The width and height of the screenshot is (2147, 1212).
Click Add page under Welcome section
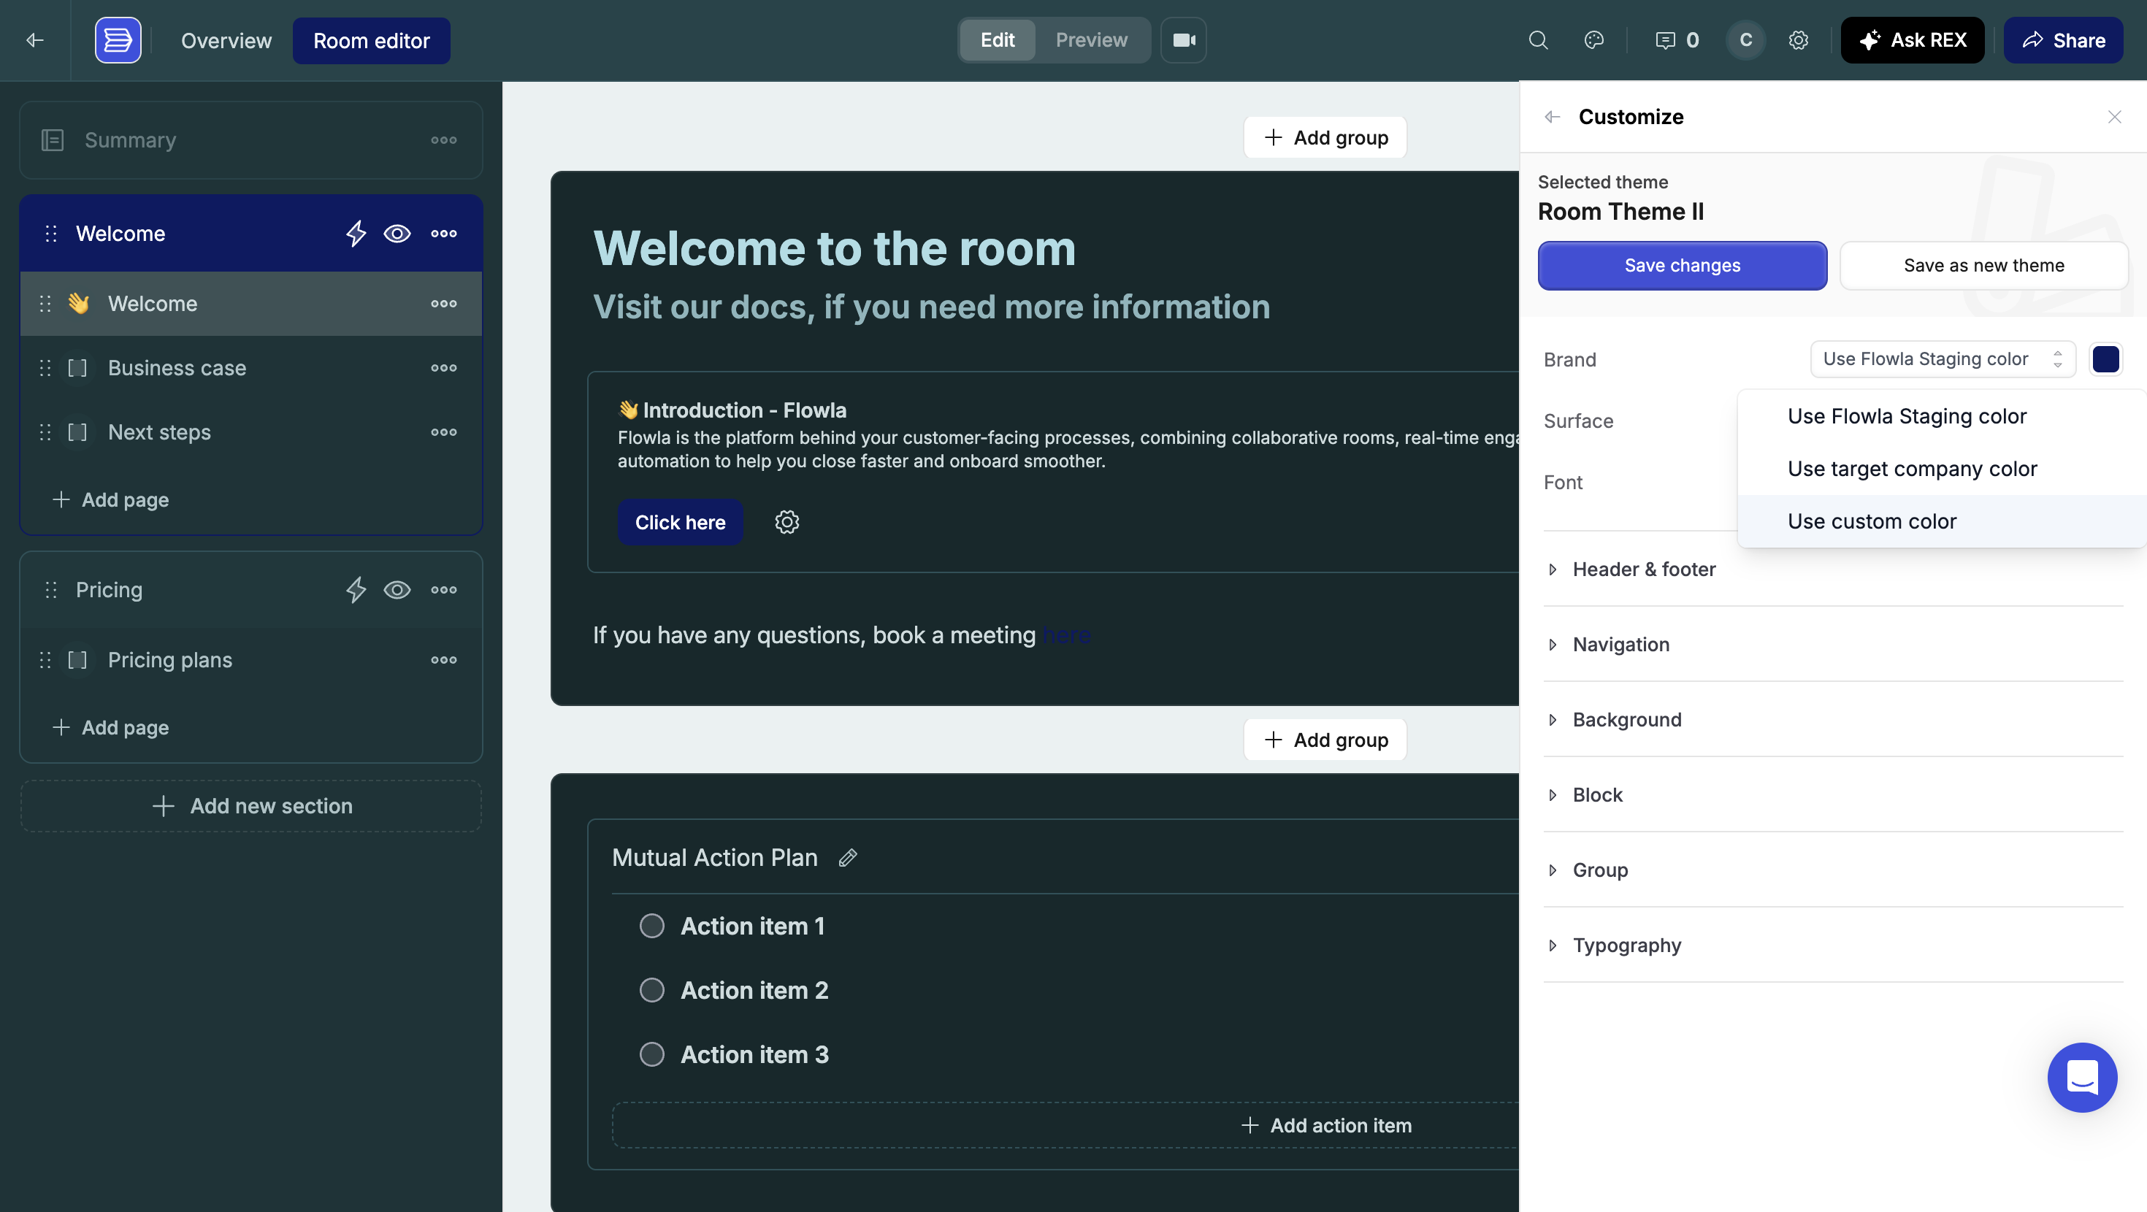[110, 500]
